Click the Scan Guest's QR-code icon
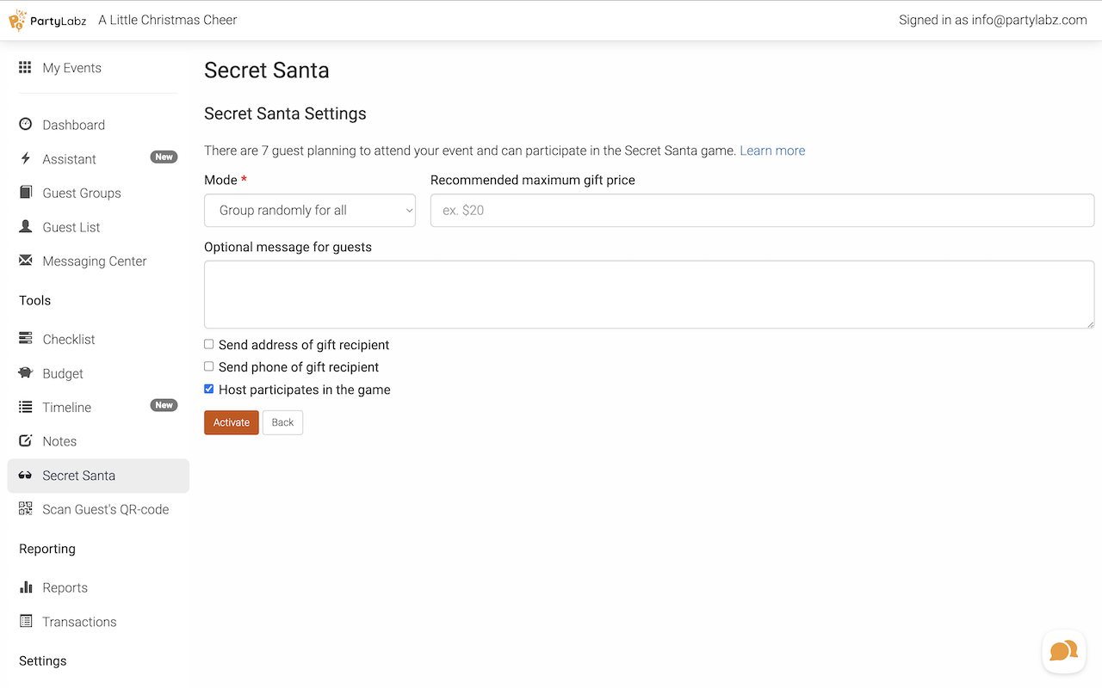Screen dimensions: 1102x688 26,509
